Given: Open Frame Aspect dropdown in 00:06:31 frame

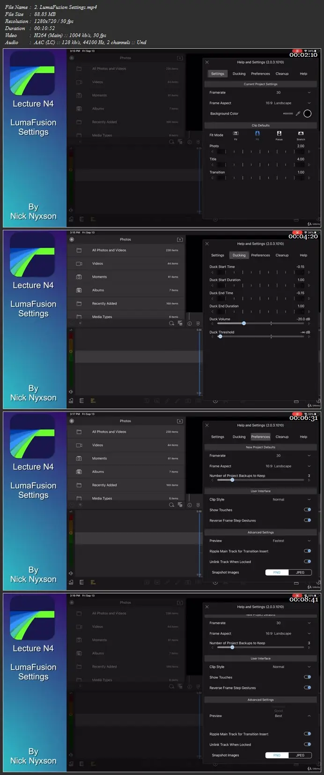Looking at the screenshot, I should tap(309, 466).
